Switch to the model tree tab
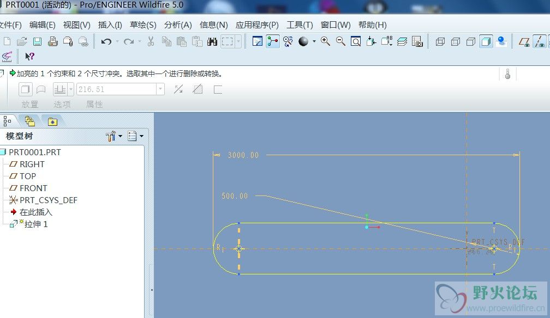This screenshot has height=318, width=550. 8,121
